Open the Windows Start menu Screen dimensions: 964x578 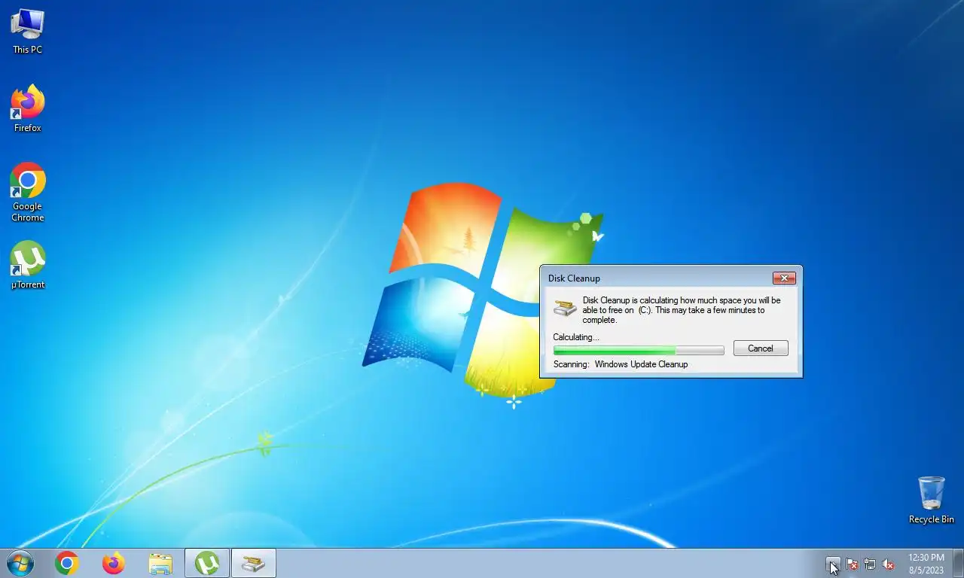click(20, 563)
